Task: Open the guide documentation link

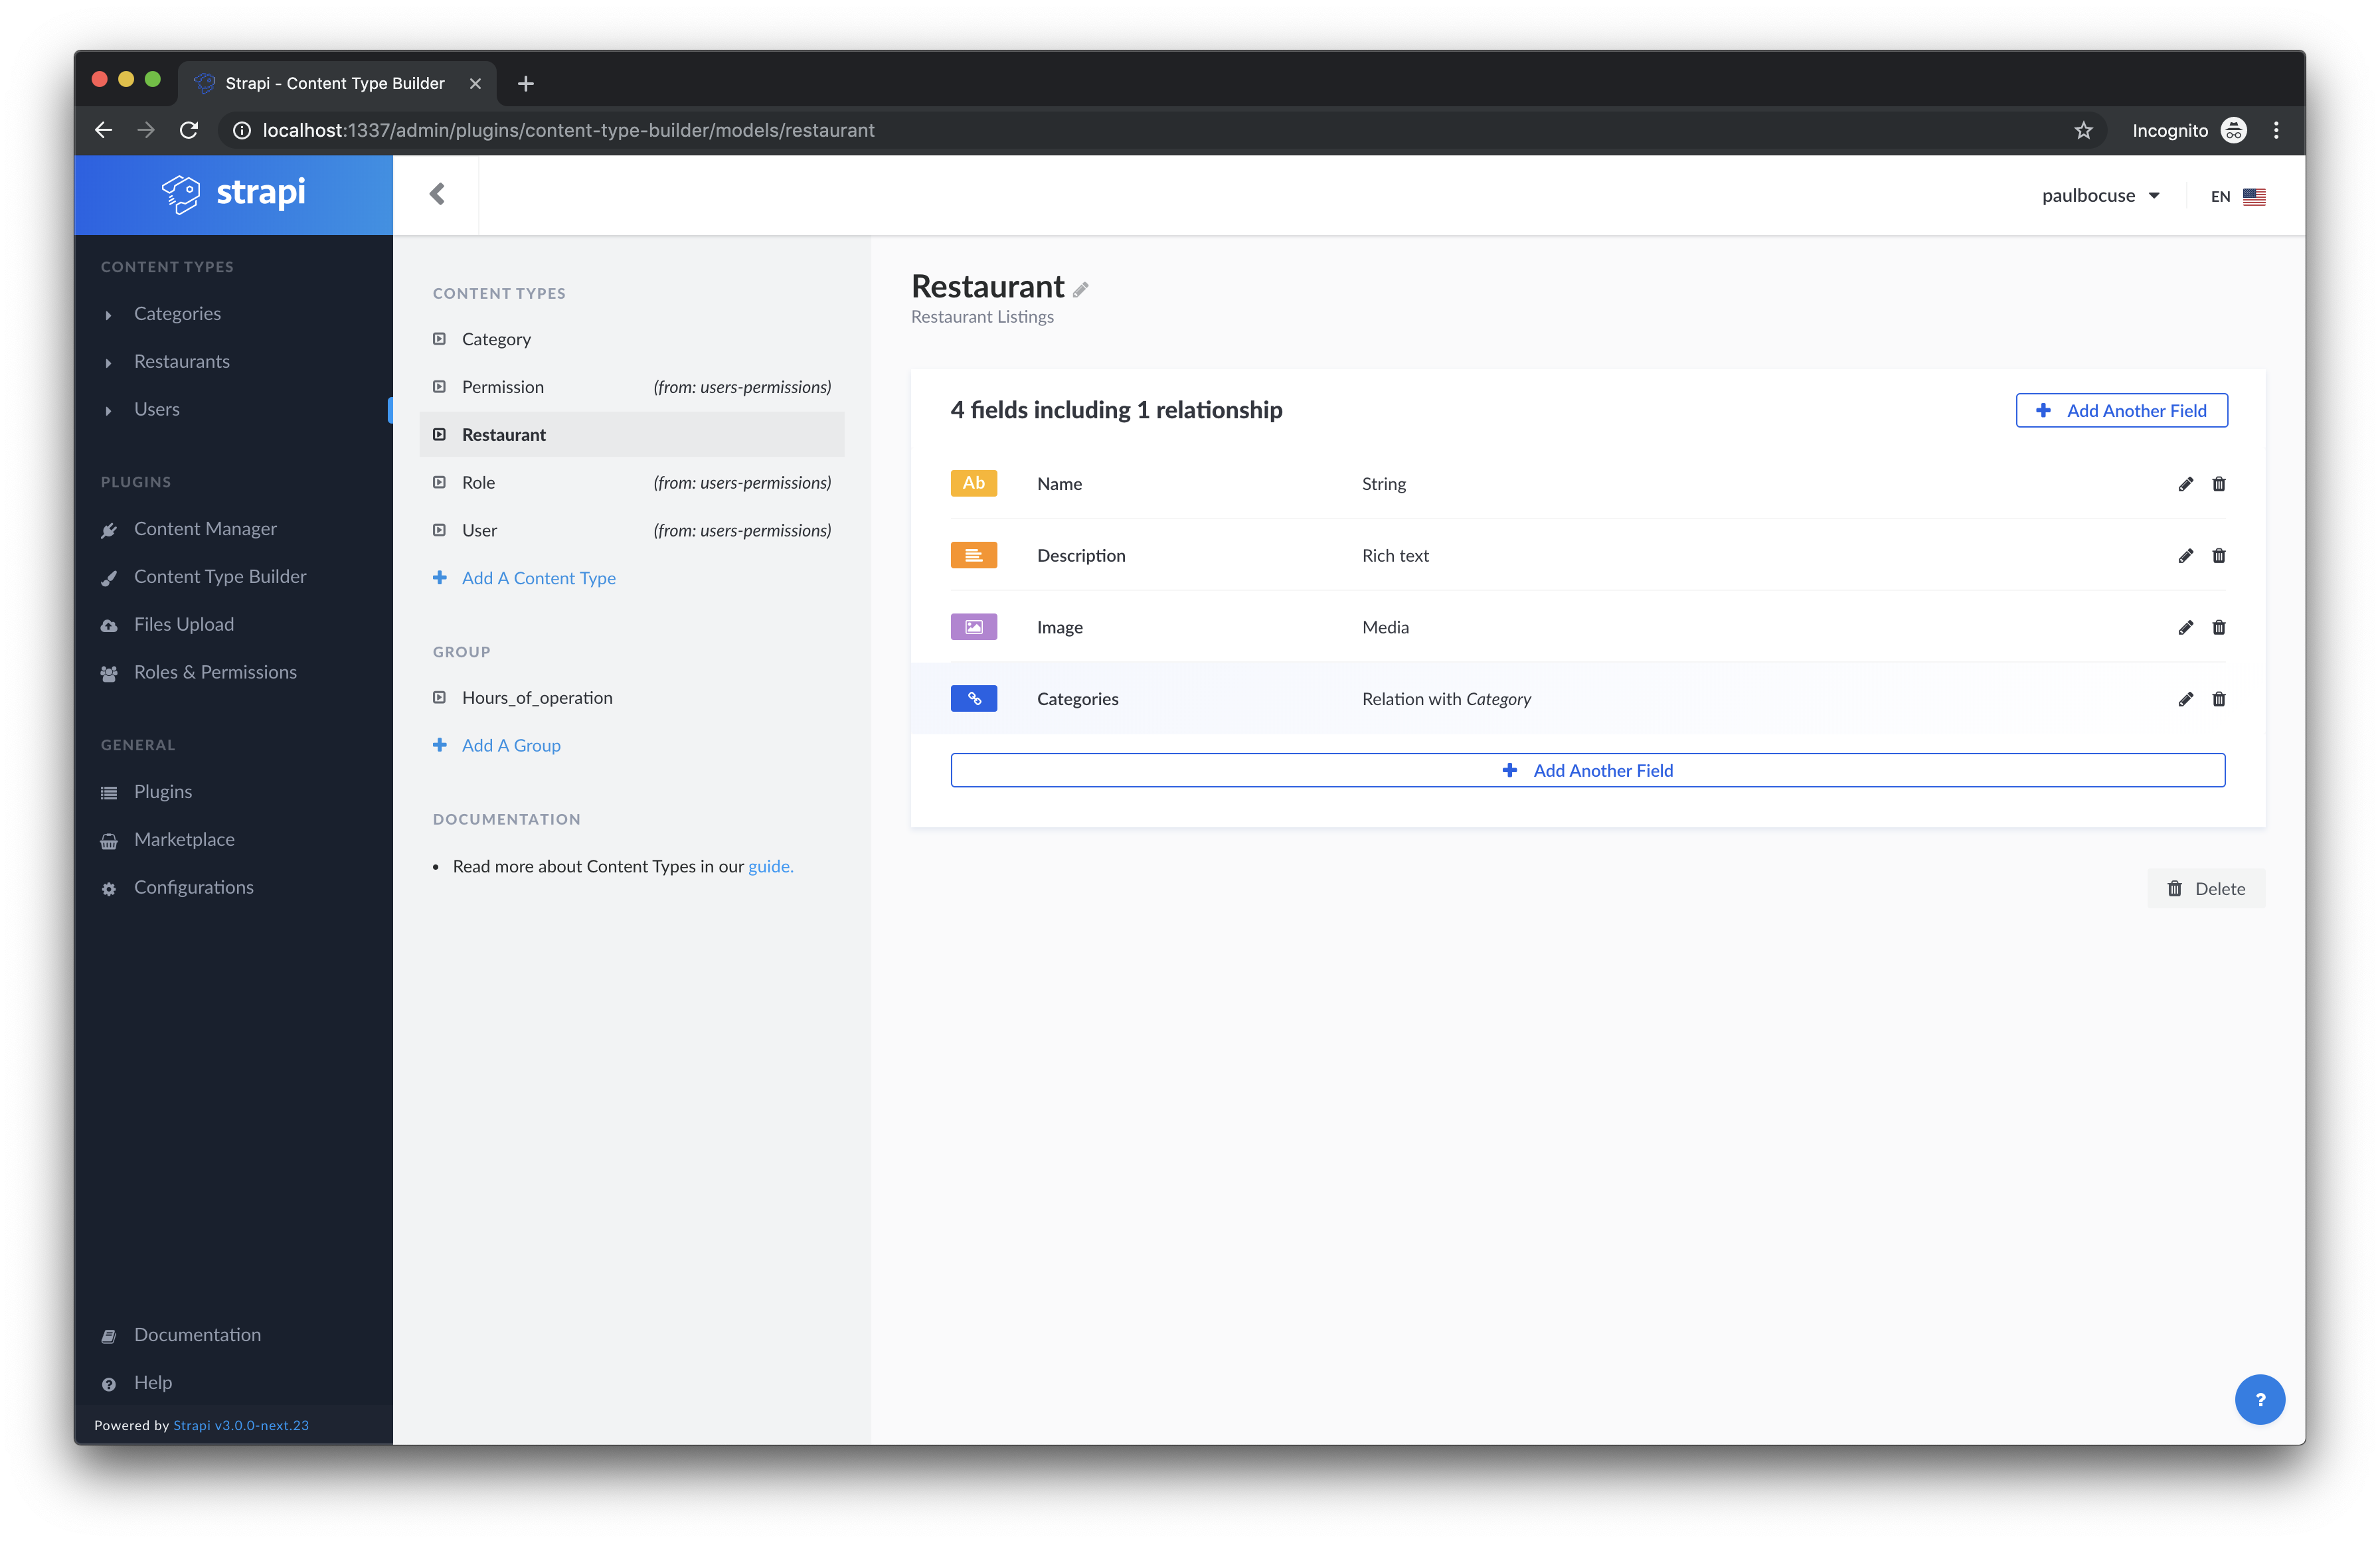Action: coord(770,867)
